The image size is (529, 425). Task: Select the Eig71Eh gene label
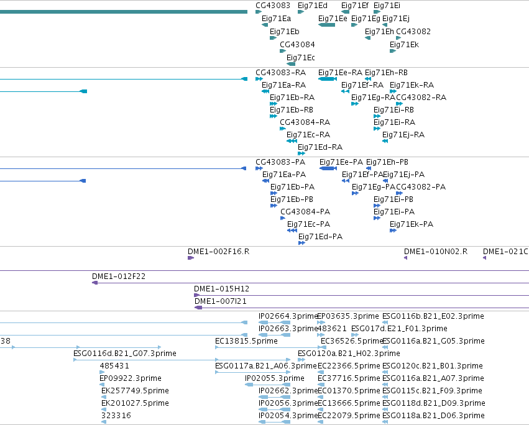pos(379,32)
